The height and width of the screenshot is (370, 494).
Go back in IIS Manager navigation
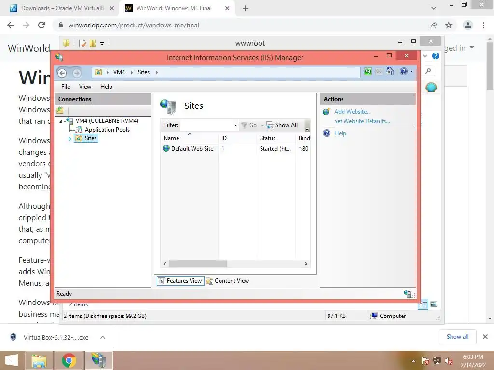click(x=62, y=73)
